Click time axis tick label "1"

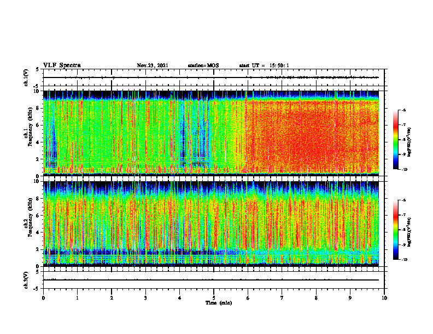(x=77, y=298)
